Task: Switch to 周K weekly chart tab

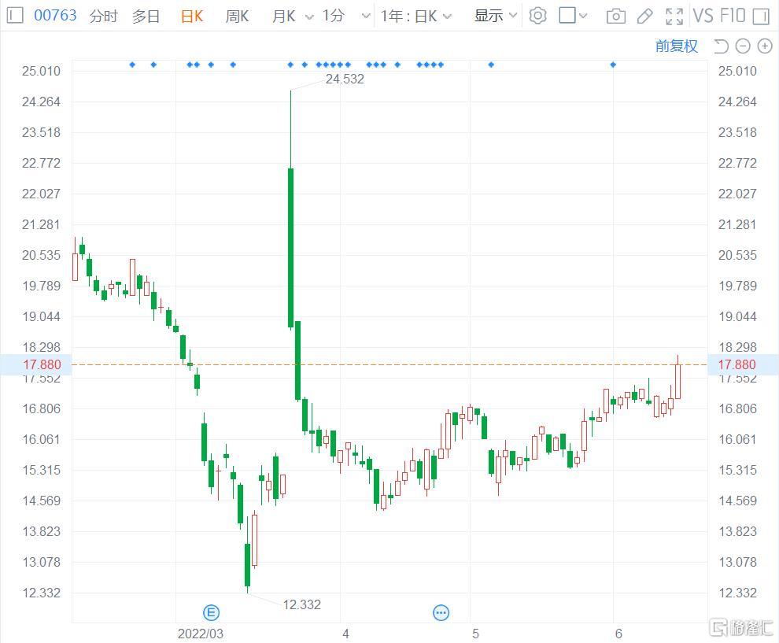Action: click(x=237, y=16)
